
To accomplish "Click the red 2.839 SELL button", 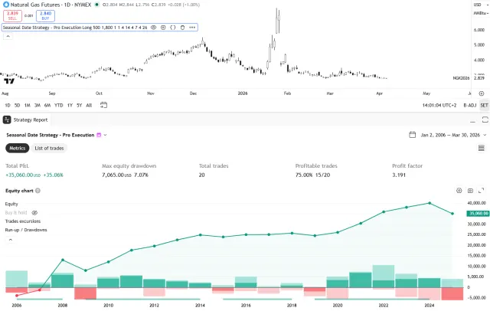I will point(12,16).
